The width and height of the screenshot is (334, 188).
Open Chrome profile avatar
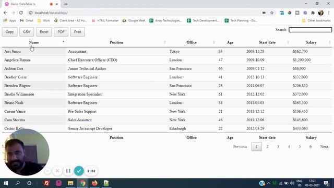(321, 13)
